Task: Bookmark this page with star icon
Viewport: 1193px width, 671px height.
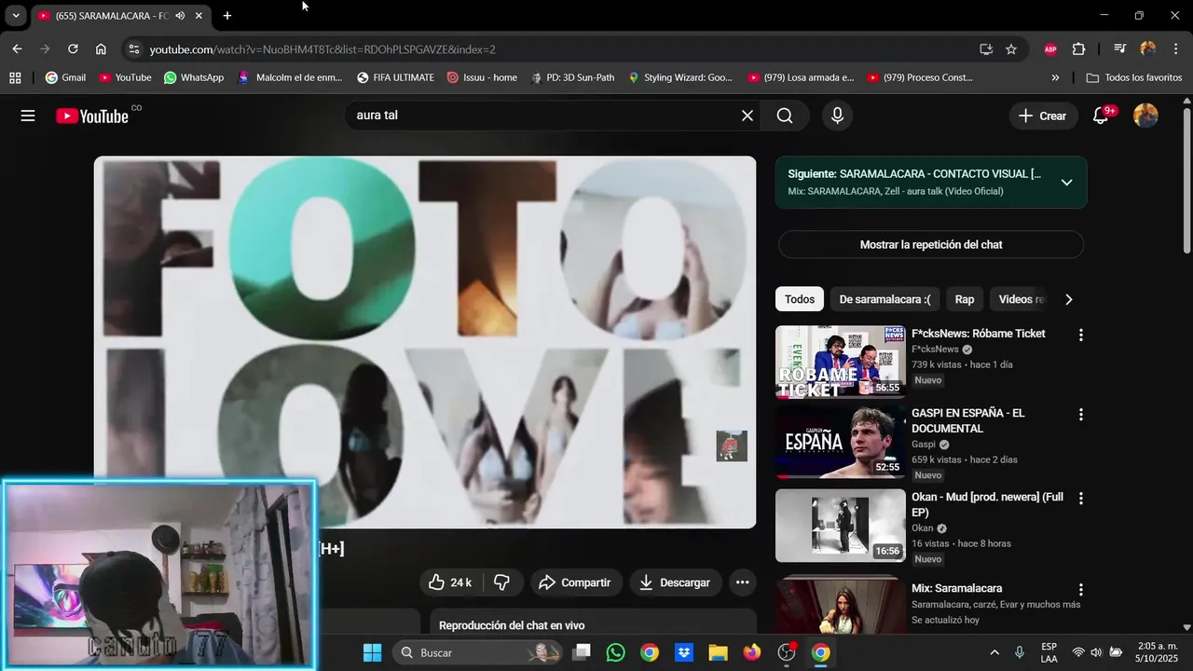Action: pos(1011,49)
